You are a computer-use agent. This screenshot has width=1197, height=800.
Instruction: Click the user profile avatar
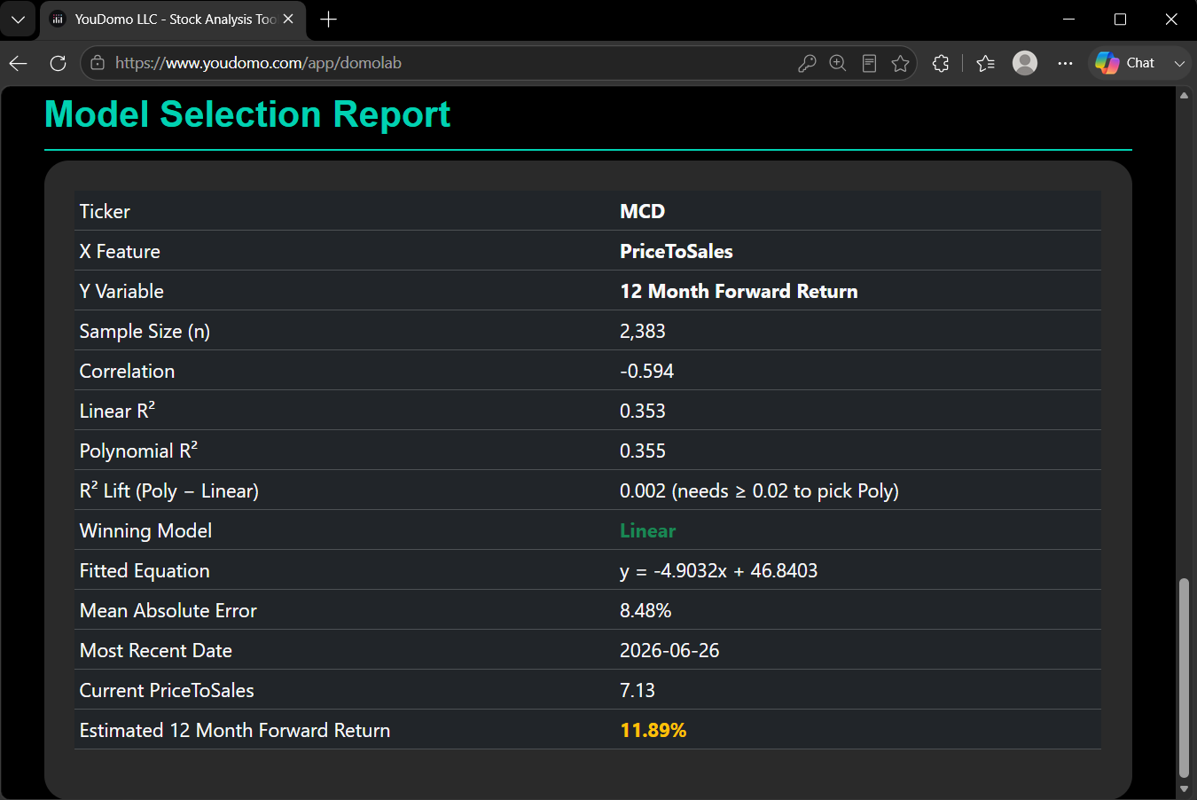(1025, 63)
